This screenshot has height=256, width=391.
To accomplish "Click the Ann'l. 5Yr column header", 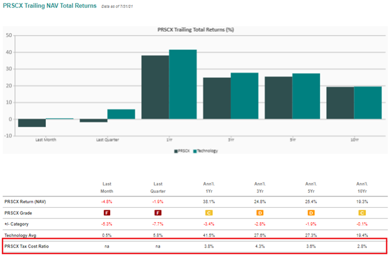I will click(311, 188).
